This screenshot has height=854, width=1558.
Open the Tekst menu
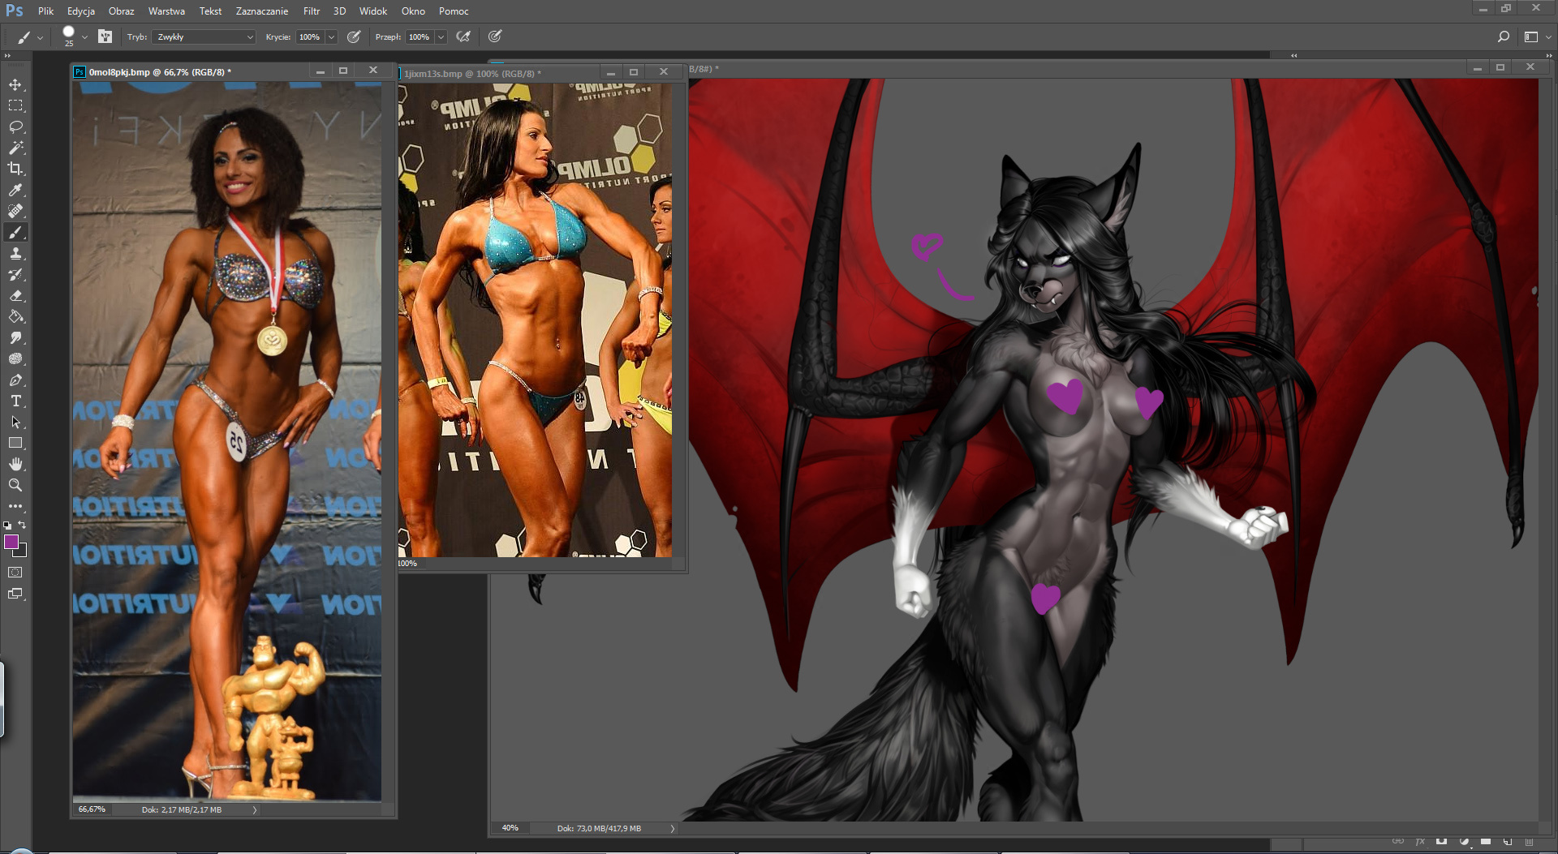(210, 11)
